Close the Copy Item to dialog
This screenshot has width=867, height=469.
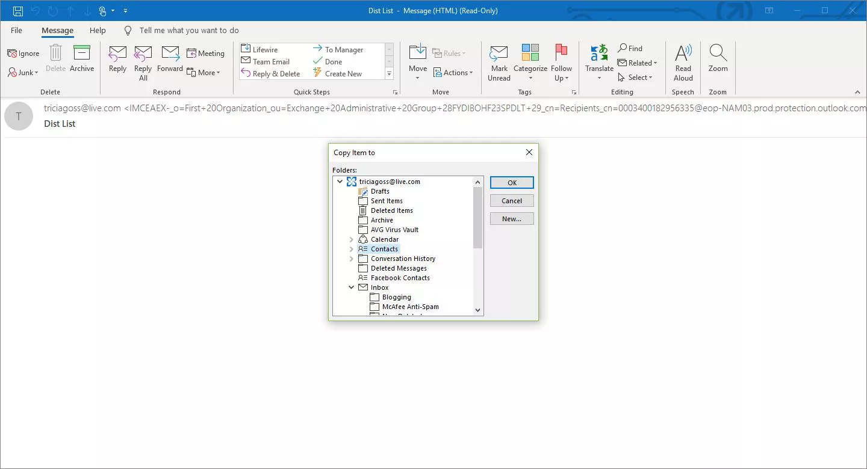coord(529,152)
